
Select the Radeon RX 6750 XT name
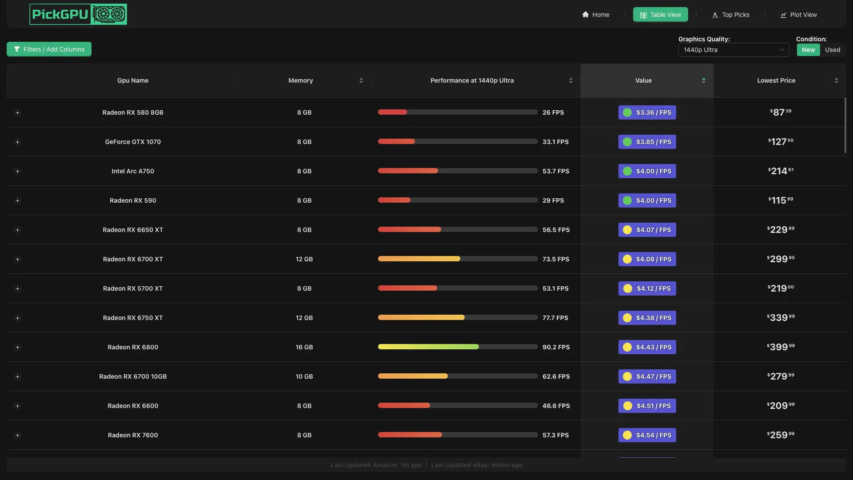pyautogui.click(x=133, y=318)
